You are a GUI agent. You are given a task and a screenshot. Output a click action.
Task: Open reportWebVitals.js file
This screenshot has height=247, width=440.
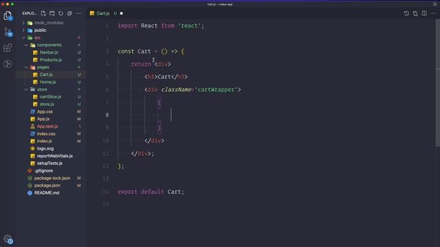pos(55,156)
